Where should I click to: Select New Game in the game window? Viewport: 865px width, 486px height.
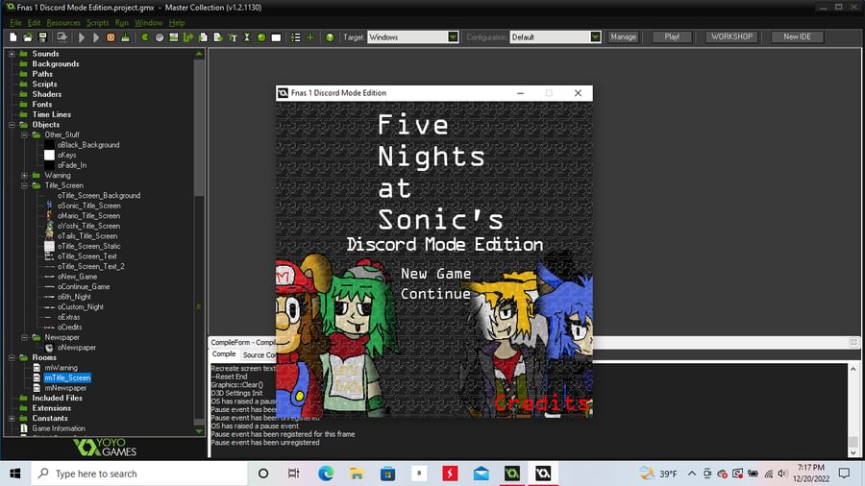pyautogui.click(x=435, y=274)
